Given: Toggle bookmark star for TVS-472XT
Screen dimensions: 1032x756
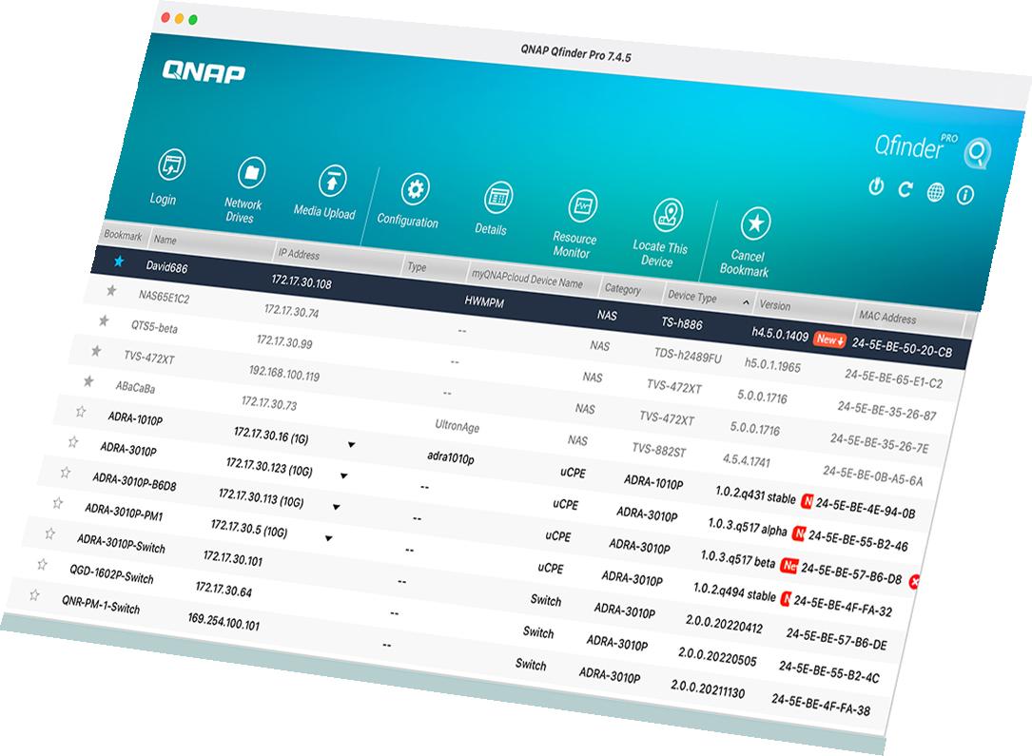Looking at the screenshot, I should coord(96,351).
